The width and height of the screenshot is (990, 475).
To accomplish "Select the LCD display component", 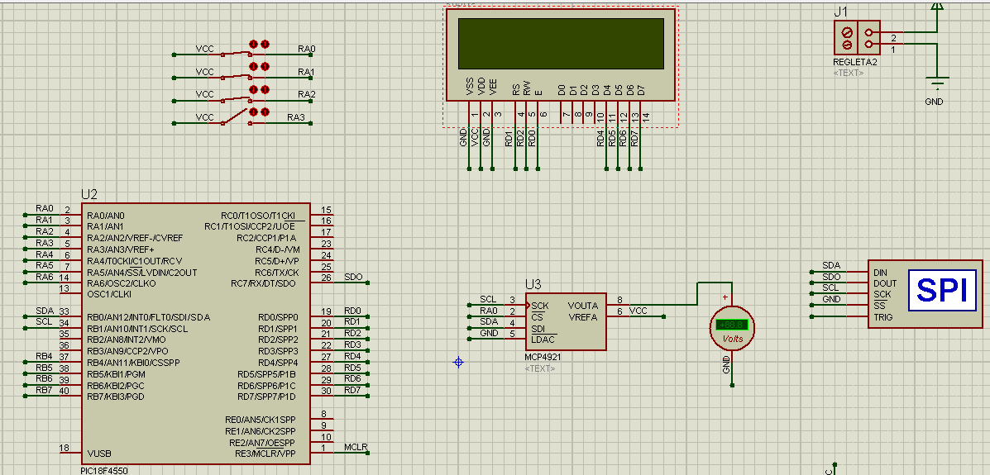I will point(561,55).
